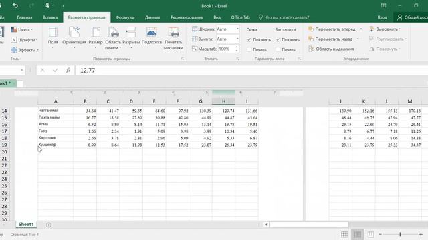Switch to Page Break Preview in status bar
Image resolution: width=428 pixels, height=240 pixels.
click(370, 234)
